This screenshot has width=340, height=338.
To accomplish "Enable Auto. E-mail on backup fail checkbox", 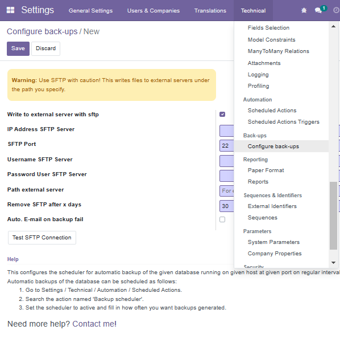I will [222, 219].
